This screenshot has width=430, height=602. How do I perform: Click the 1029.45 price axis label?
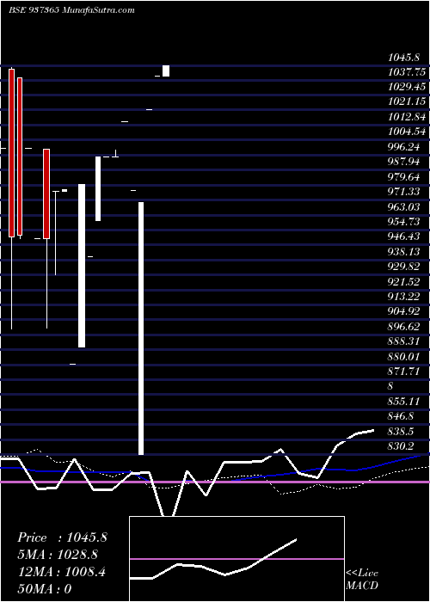point(407,87)
